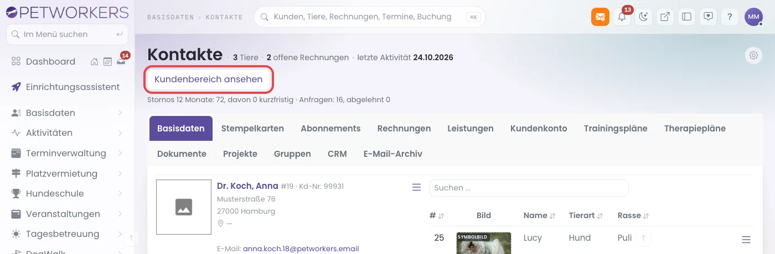Focus the Im Menü suchen field
Screen dimensions: 775x254
tap(67, 34)
